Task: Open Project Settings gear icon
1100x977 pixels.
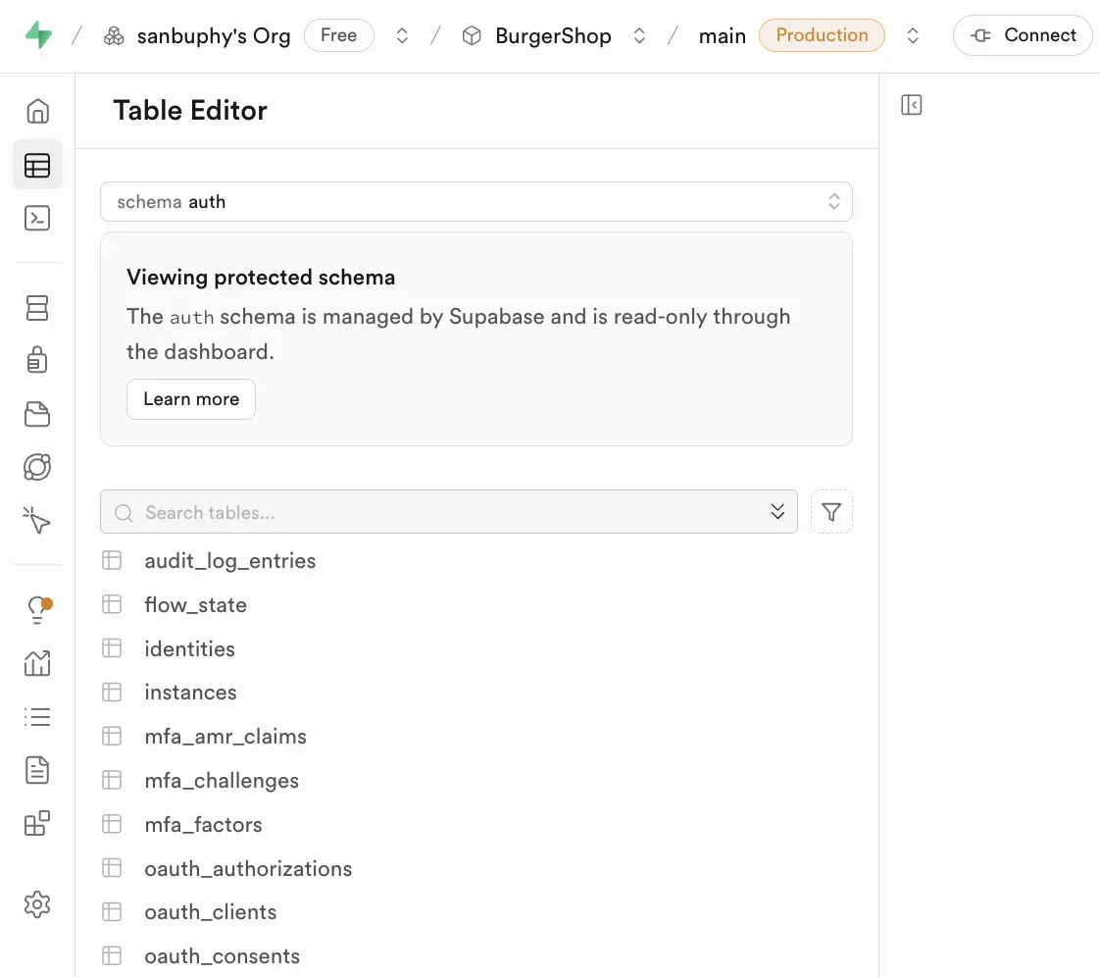Action: pyautogui.click(x=37, y=904)
